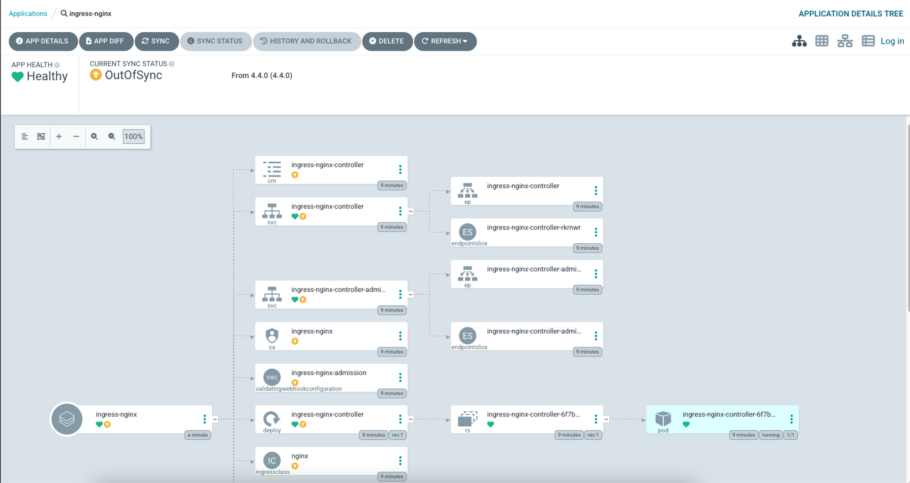Click the rev:1 badge on the deploy node
The image size is (910, 483).
pos(397,435)
